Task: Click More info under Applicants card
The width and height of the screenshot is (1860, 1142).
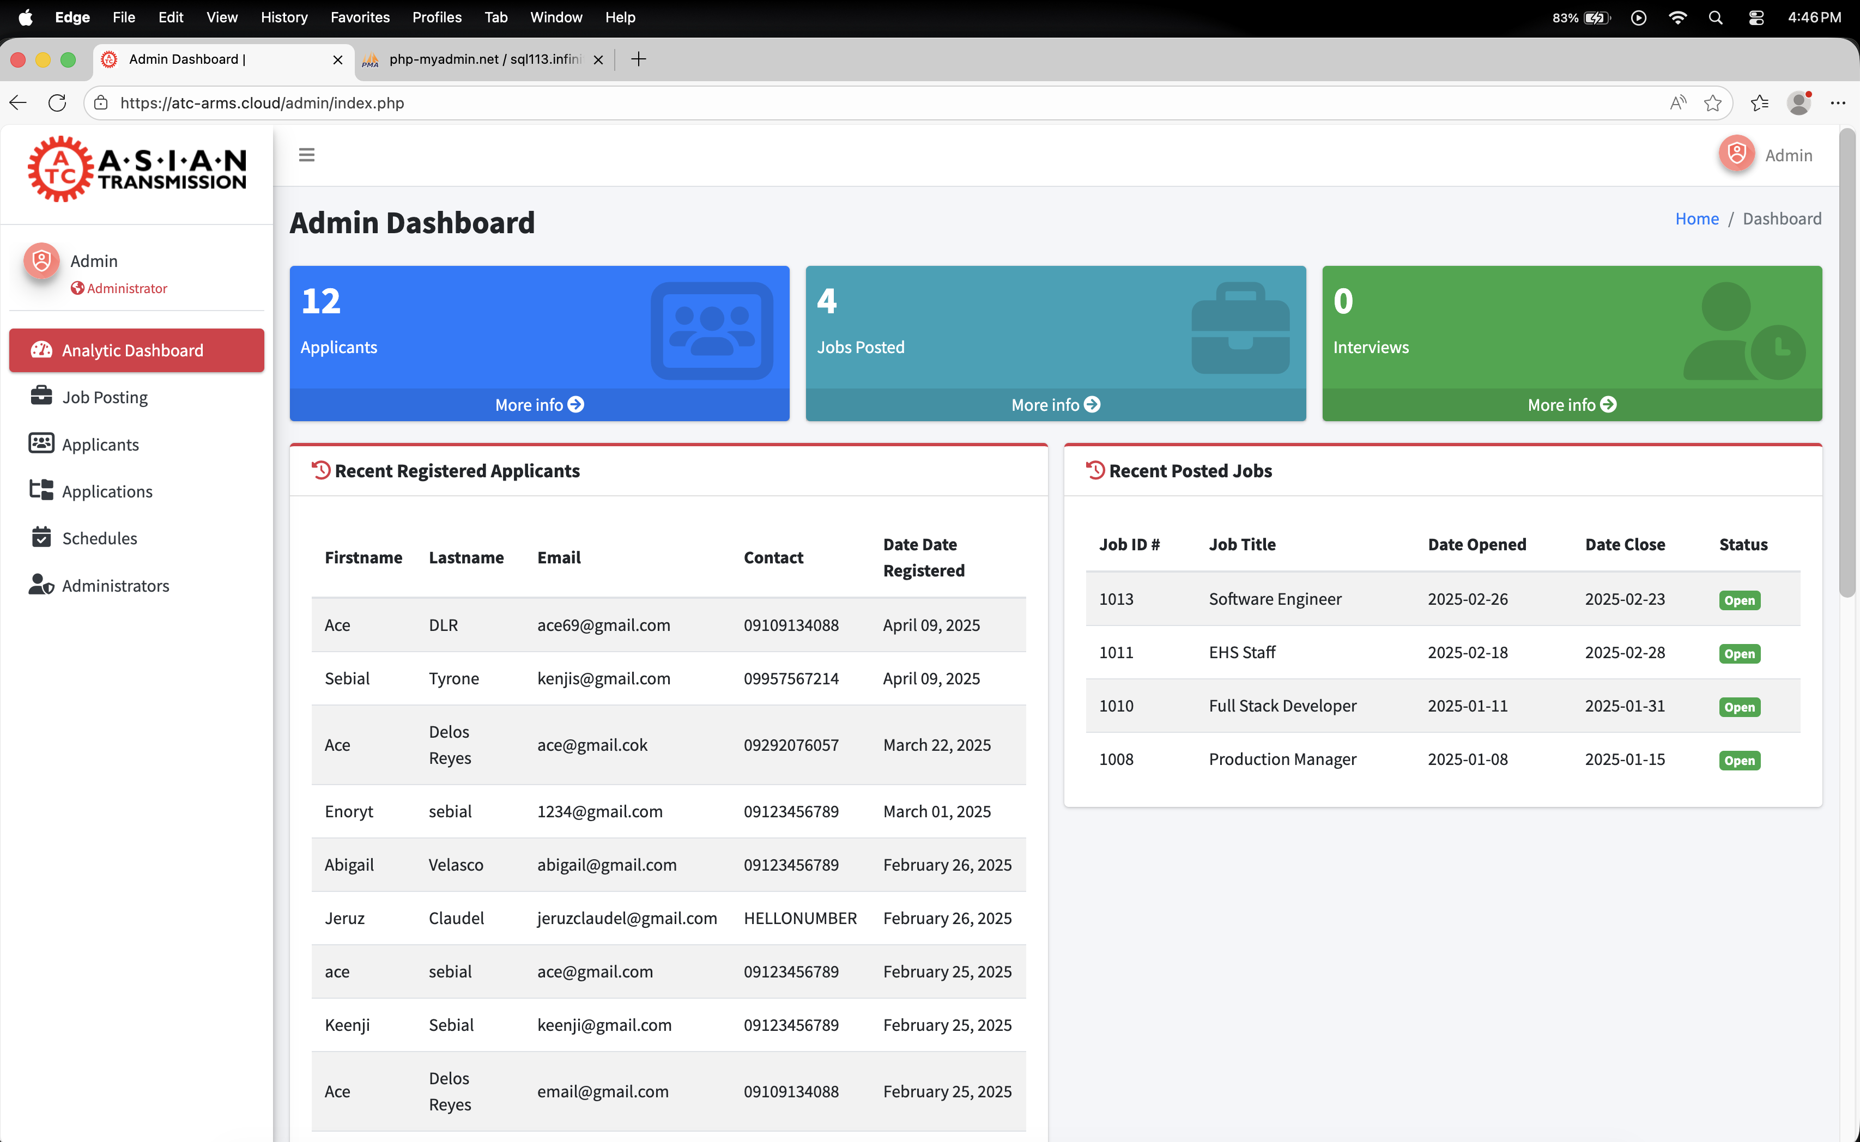Action: pyautogui.click(x=538, y=405)
